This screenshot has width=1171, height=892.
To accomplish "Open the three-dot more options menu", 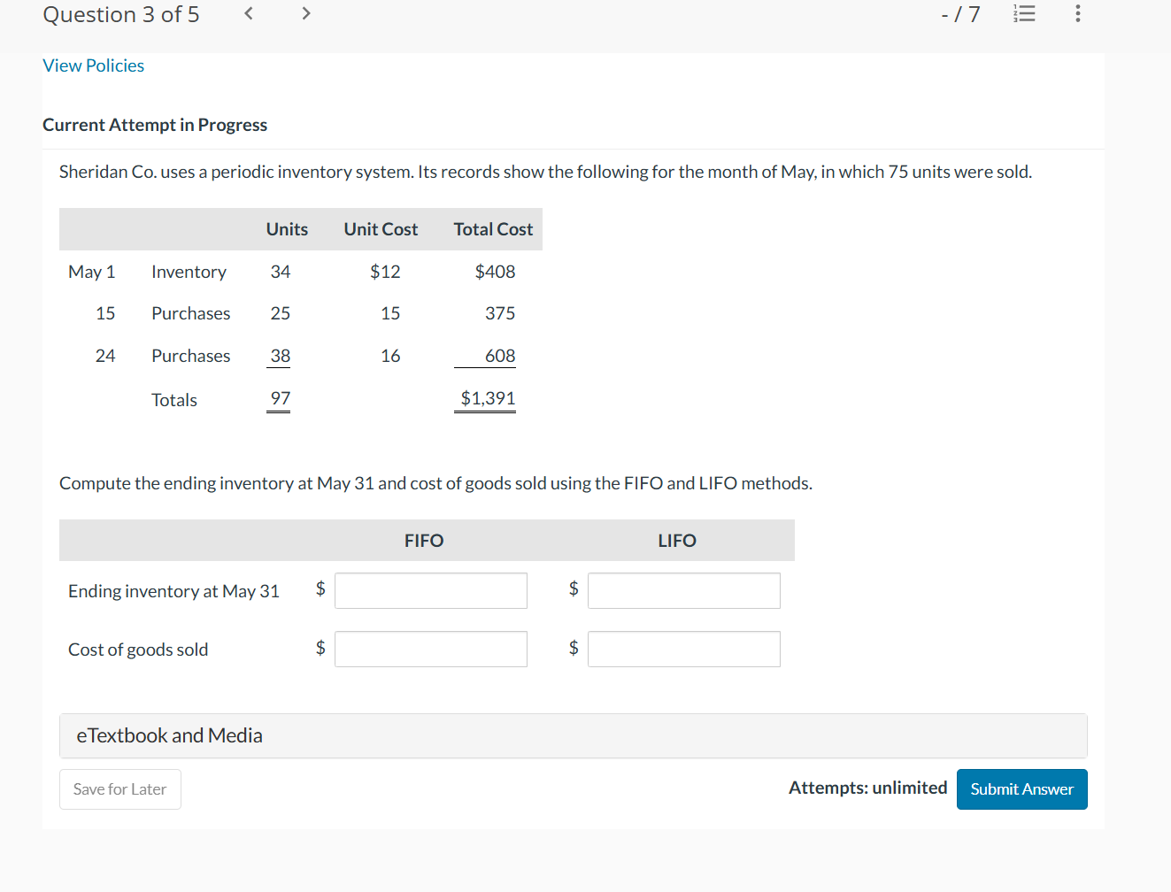I will 1077,14.
